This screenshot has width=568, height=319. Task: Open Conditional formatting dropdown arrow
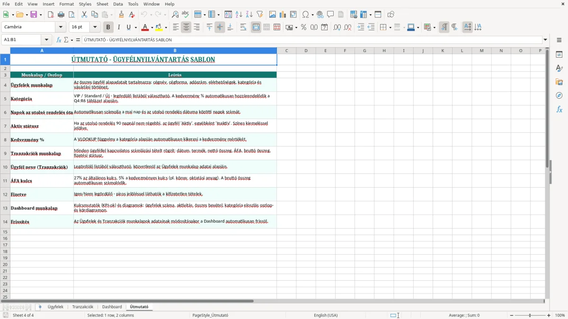coord(435,27)
